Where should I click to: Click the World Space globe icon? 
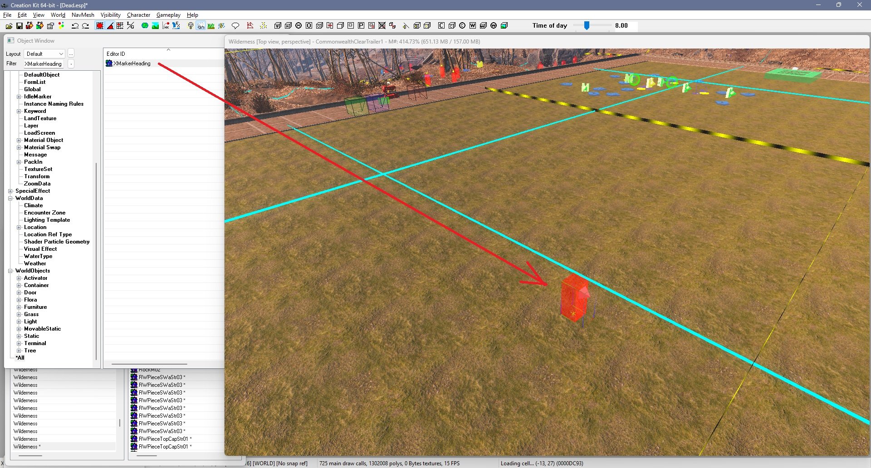(x=145, y=26)
